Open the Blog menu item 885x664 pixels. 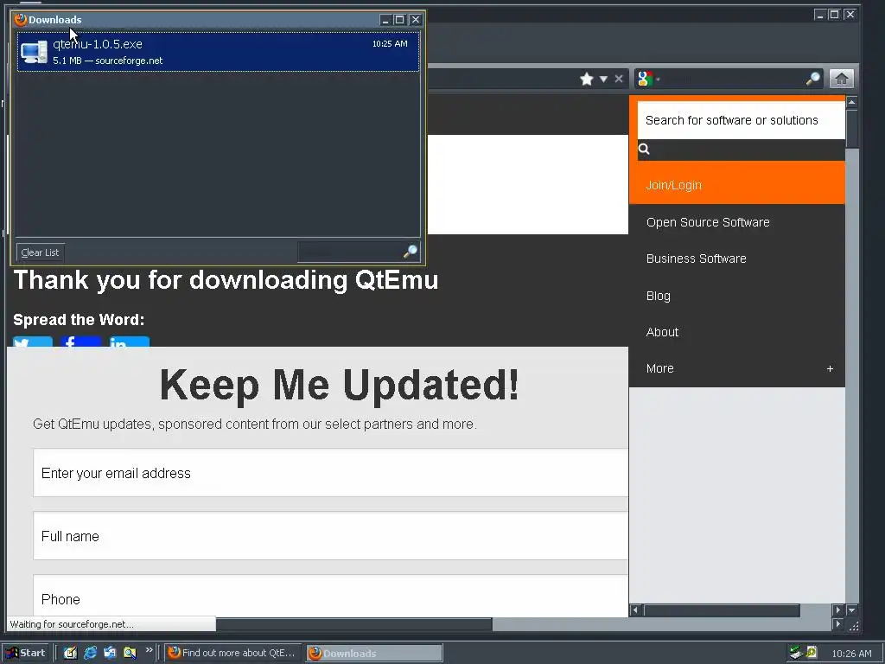658,296
